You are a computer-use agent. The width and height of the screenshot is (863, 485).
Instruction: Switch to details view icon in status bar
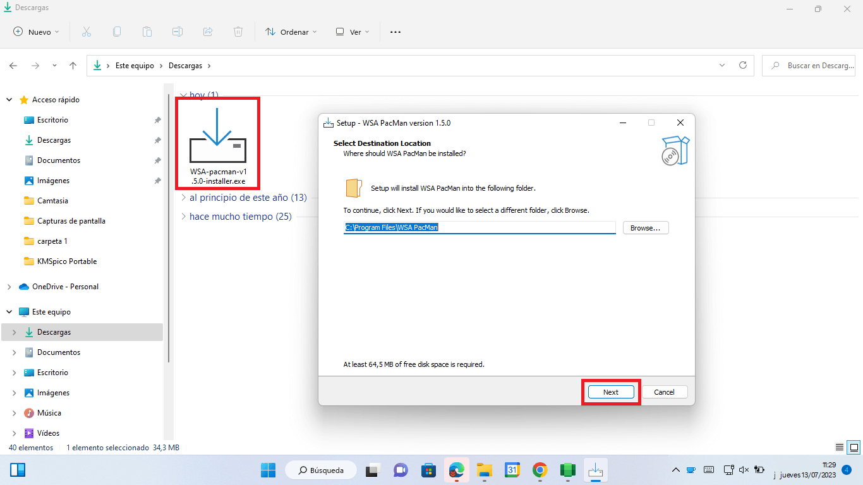840,447
